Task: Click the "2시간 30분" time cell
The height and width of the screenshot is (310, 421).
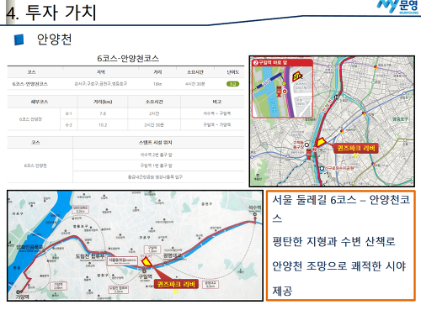Action: (x=154, y=125)
